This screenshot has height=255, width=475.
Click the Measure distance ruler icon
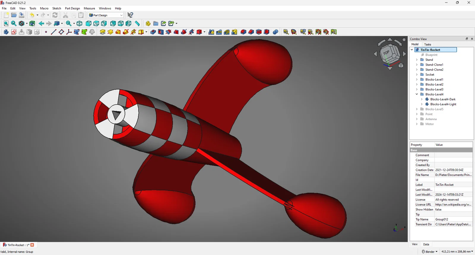click(x=137, y=23)
